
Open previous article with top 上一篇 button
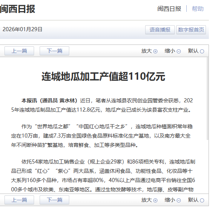(x=19, y=51)
